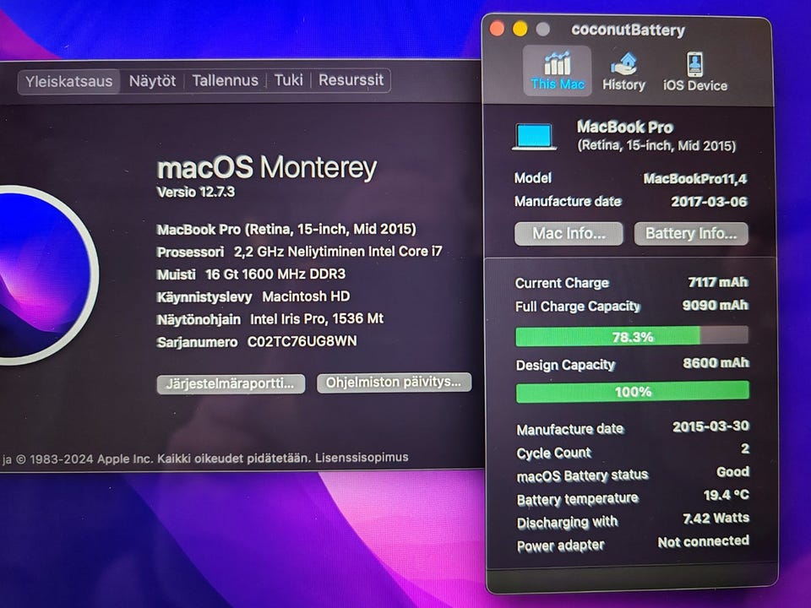
Task: Select serial number C02TC76UG8WN
Action: (x=302, y=341)
